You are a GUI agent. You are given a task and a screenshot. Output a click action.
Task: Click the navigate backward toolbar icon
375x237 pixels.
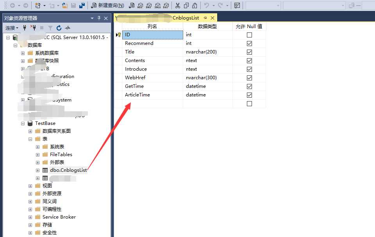[12, 5]
